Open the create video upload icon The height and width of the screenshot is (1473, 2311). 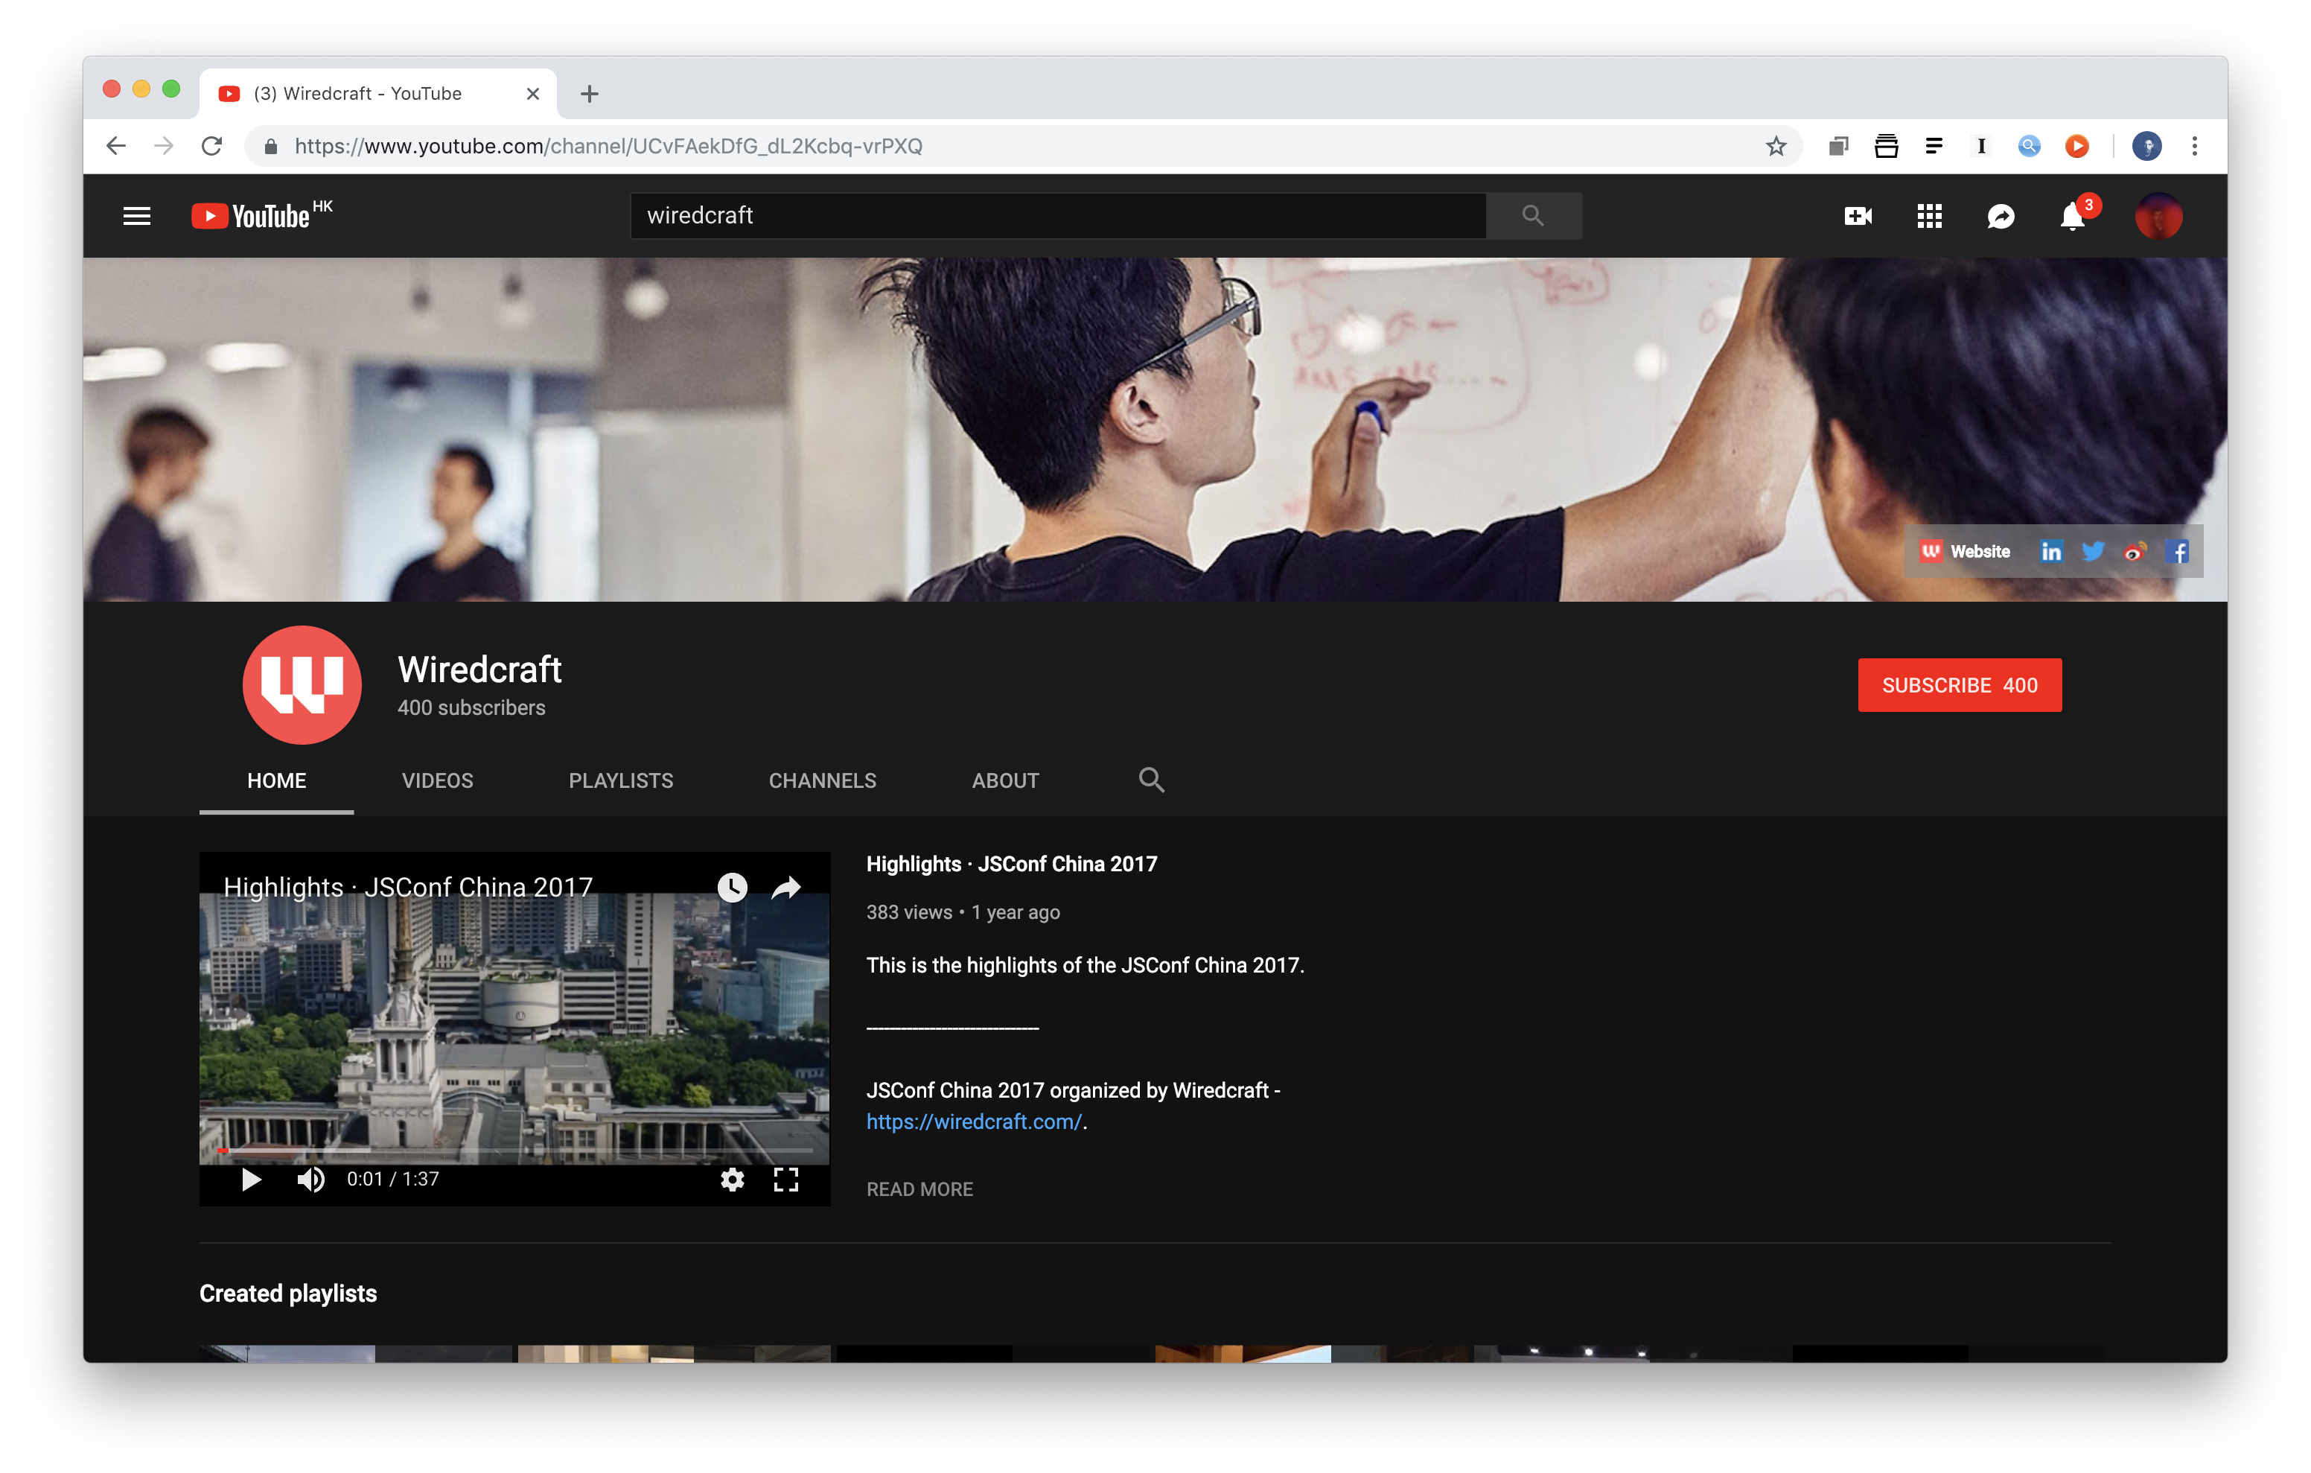tap(1858, 216)
